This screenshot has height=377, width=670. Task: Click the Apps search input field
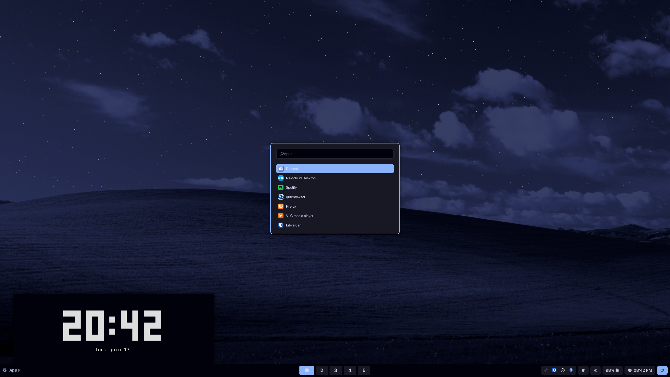(x=335, y=154)
